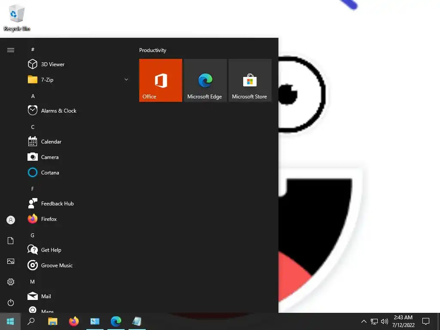Open the Microsoft Edge tile

[x=205, y=80]
